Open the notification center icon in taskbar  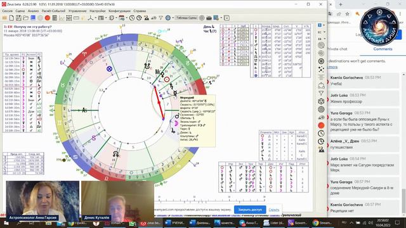tap(398, 222)
